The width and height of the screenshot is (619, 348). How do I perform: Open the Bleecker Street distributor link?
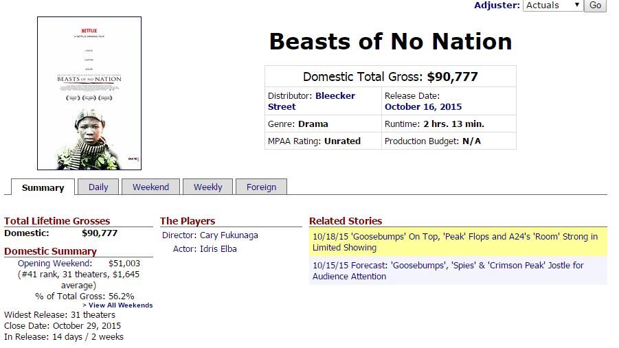311,102
